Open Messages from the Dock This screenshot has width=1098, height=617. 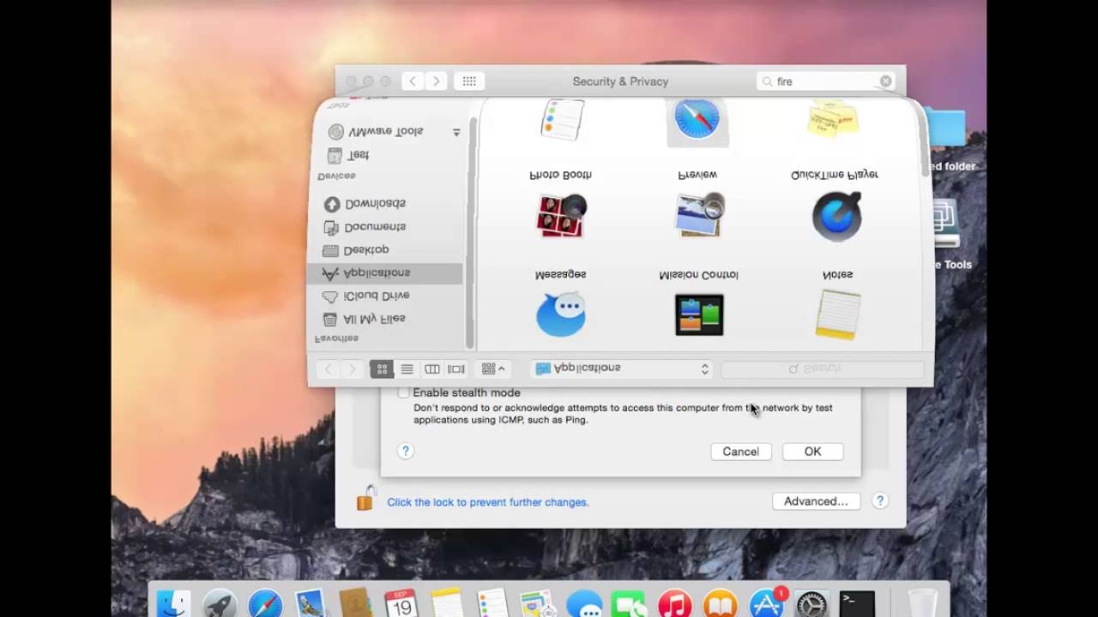pos(584,605)
